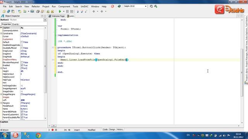This screenshot has width=248, height=139.
Task: Switch to the Welcome Page tab
Action: (57, 16)
